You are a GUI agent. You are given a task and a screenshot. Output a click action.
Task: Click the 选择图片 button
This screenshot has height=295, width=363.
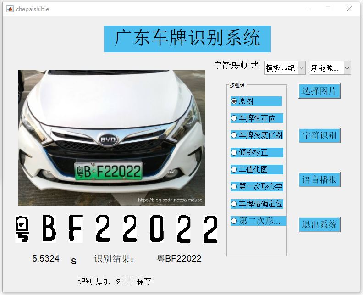pyautogui.click(x=319, y=91)
